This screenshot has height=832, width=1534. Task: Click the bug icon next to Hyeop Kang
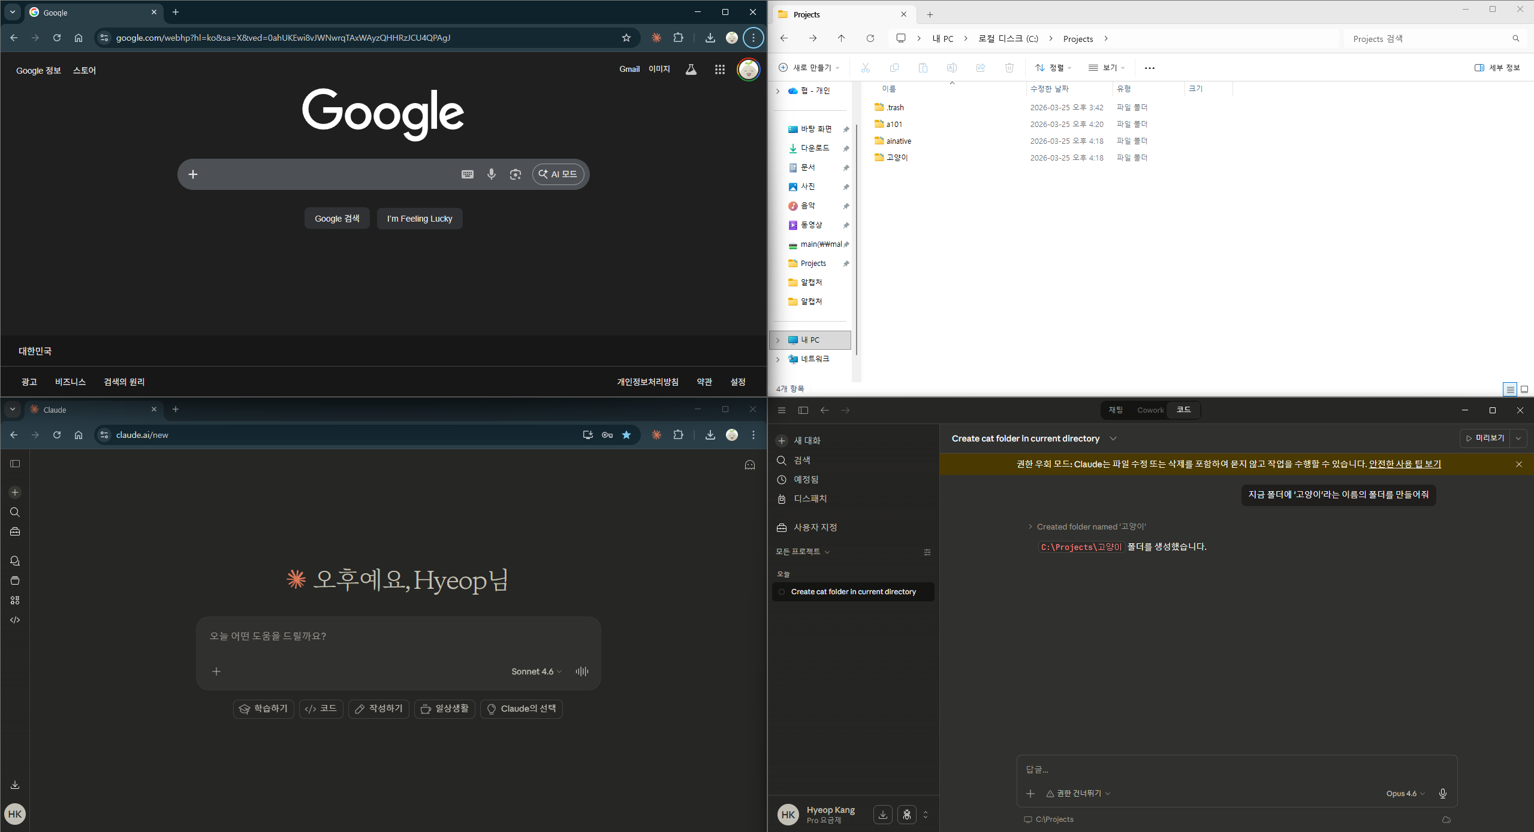(906, 815)
